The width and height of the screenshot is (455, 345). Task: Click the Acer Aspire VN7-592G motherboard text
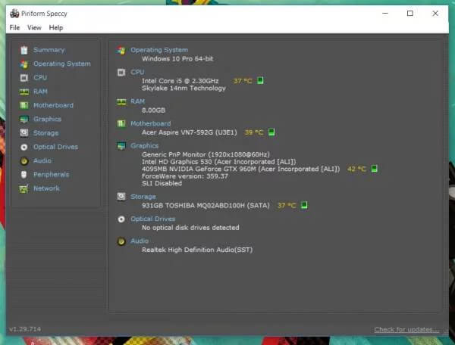coord(189,132)
